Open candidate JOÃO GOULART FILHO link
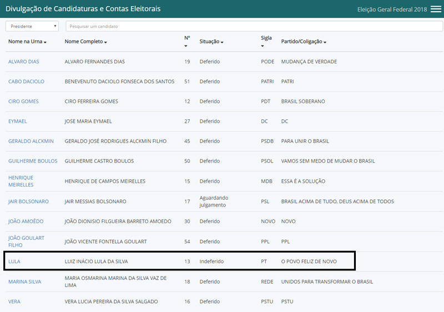 coord(26,241)
